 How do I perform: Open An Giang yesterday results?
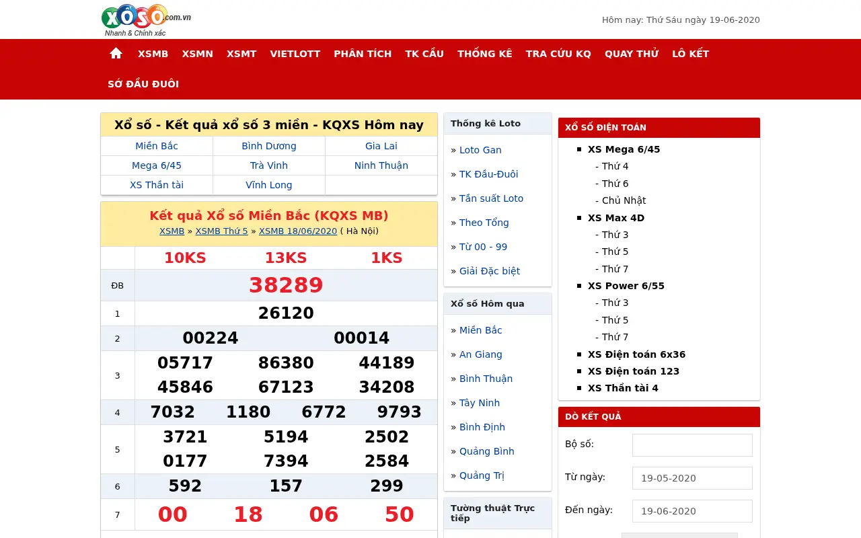[481, 354]
